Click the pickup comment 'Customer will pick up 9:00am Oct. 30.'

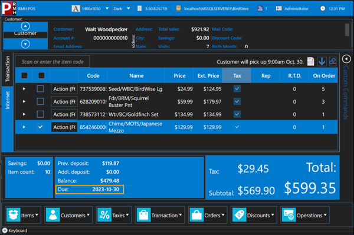tap(260, 61)
